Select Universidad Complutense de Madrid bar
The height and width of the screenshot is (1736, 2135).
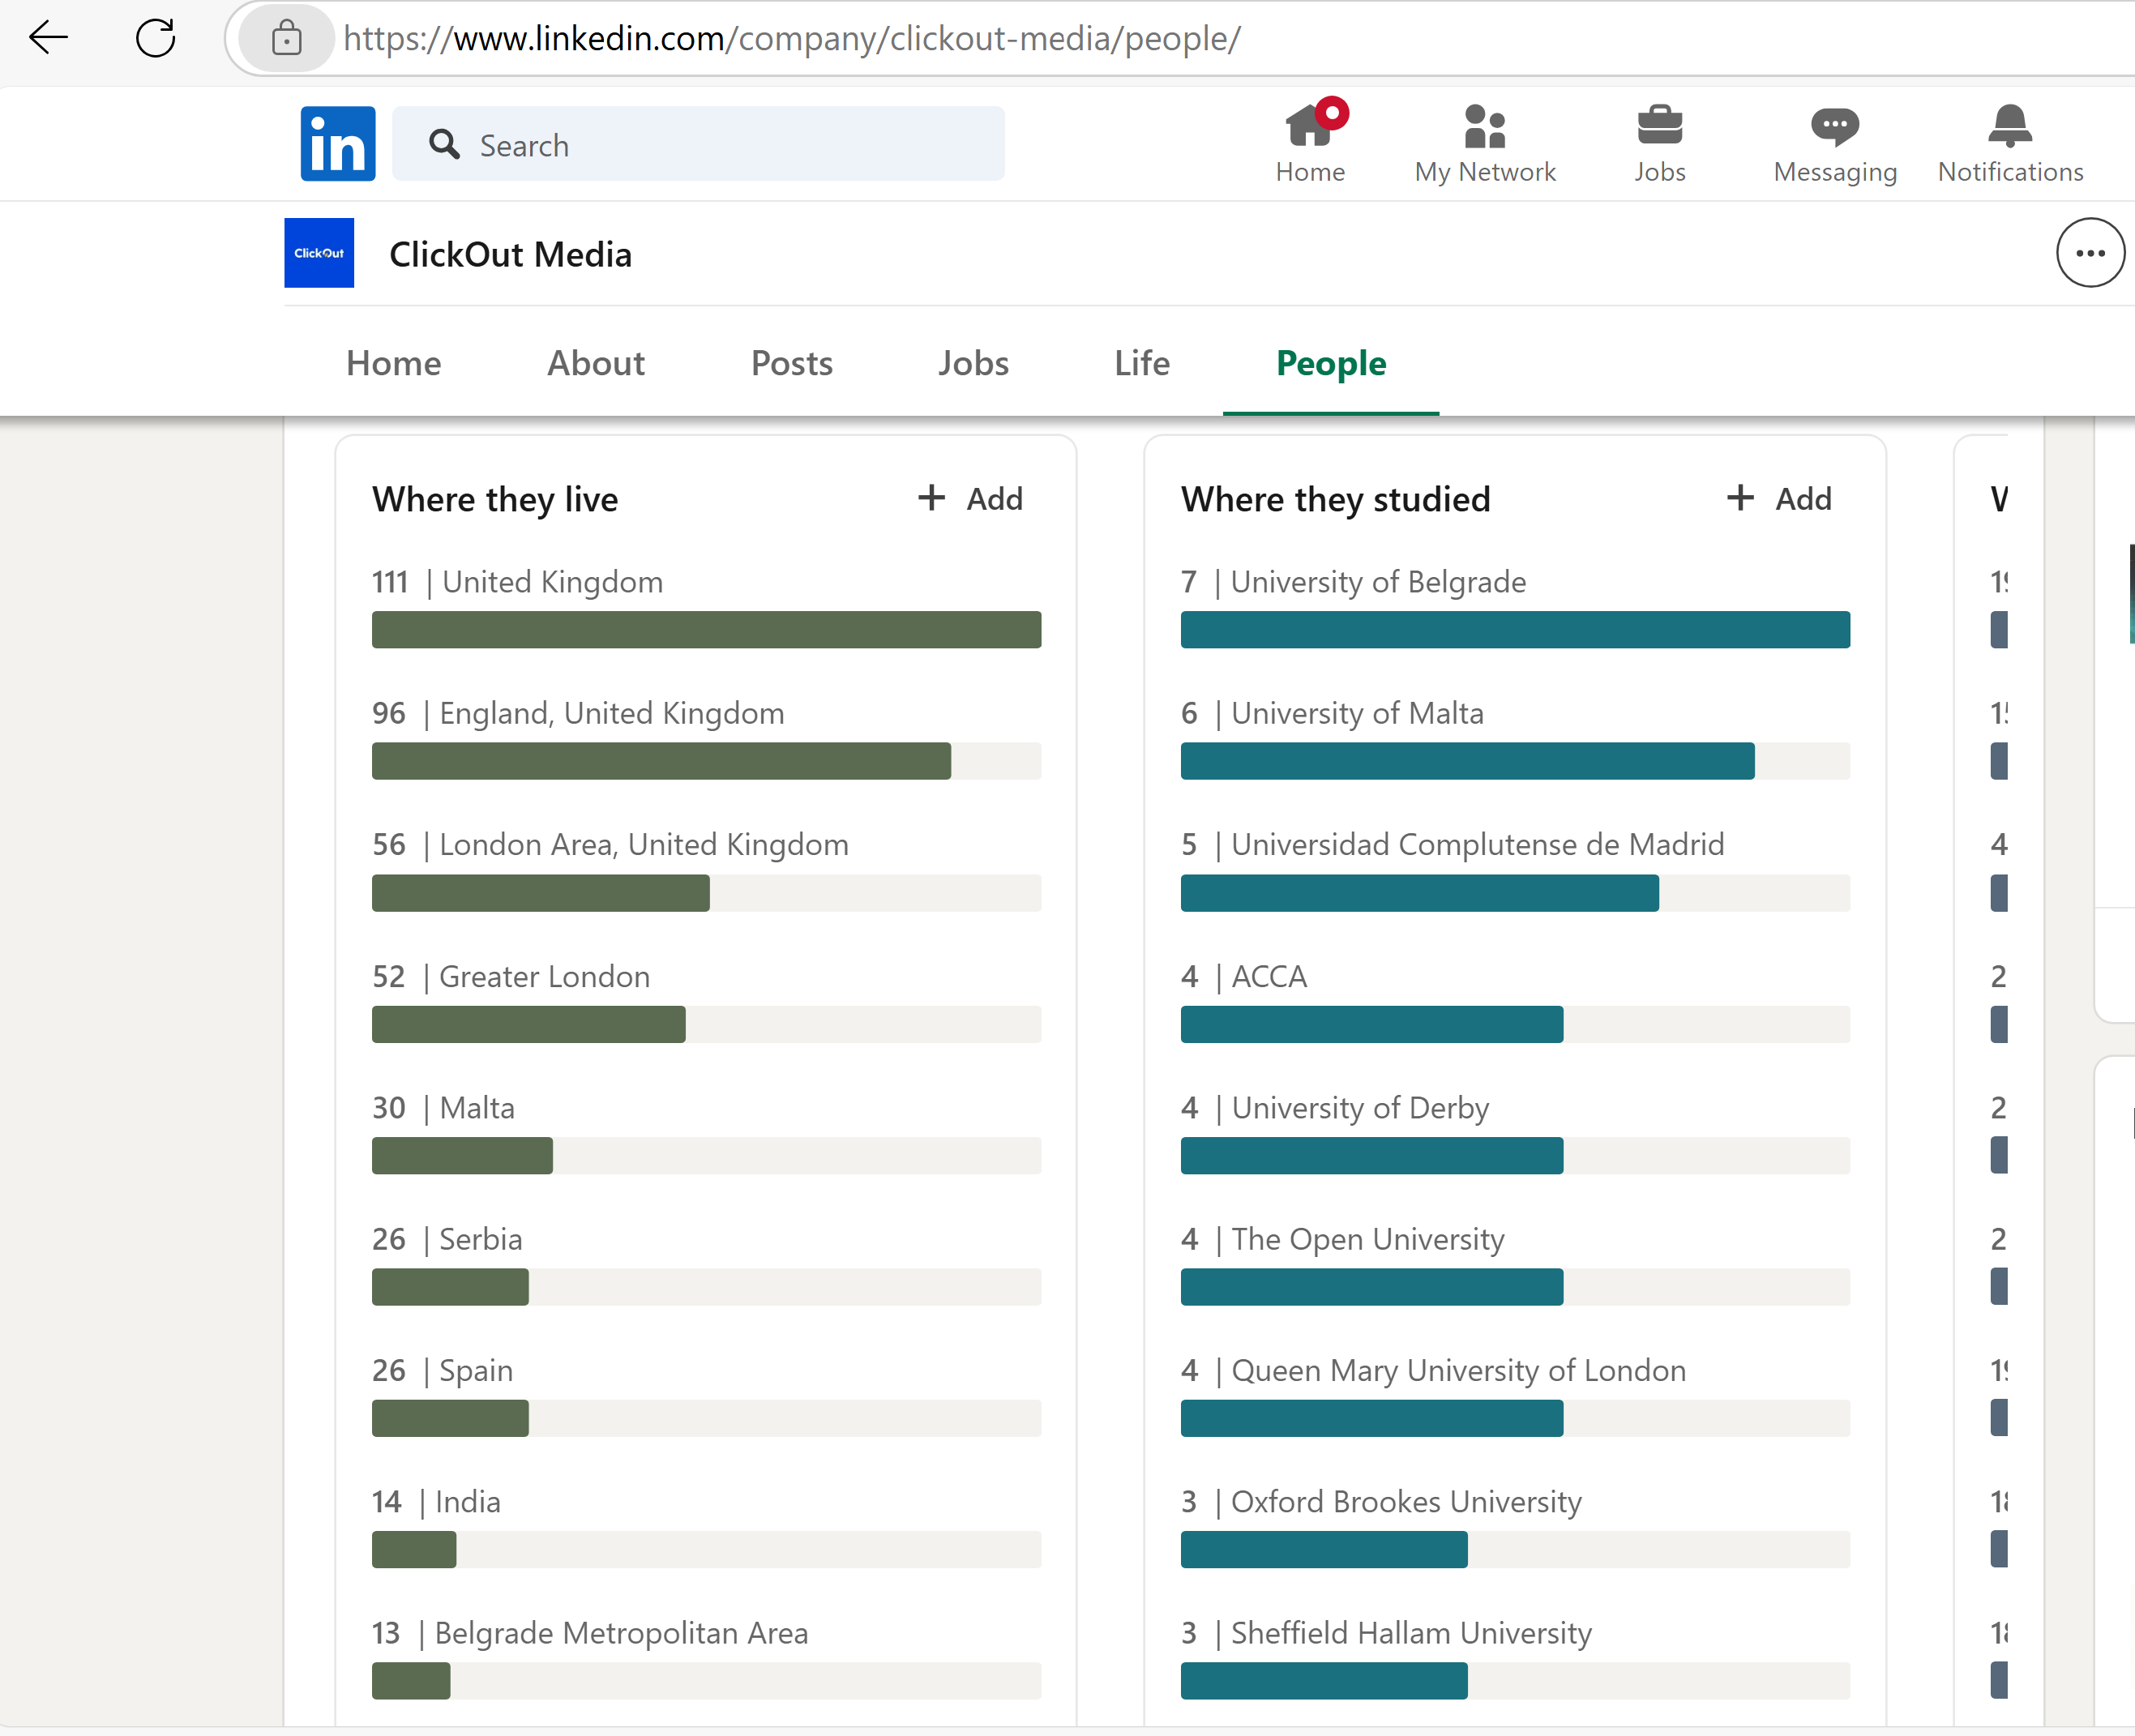click(x=1515, y=893)
